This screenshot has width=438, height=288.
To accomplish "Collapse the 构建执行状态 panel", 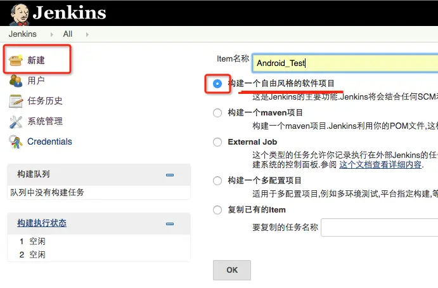I will pos(170,224).
